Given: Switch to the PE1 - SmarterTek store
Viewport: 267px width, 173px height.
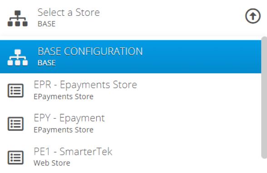Looking at the screenshot, I should [130, 157].
